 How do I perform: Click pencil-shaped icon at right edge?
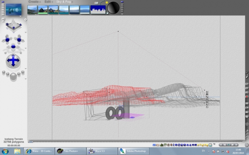pos(247,72)
